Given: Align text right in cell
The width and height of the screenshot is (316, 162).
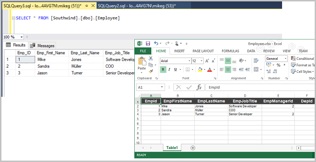Looking at the screenshot, I should 234,69.
